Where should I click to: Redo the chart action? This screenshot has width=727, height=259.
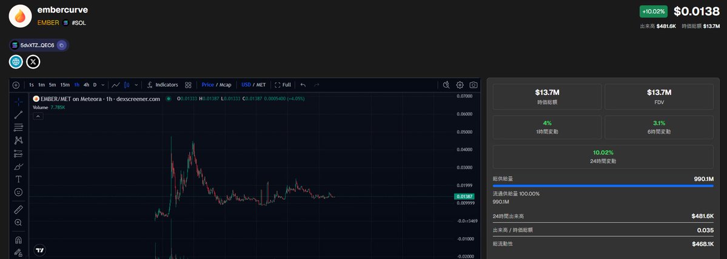tap(317, 85)
